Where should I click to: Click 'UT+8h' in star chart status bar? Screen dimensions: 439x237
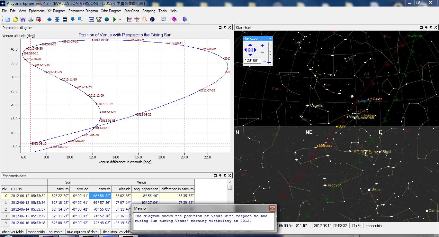tap(356, 226)
